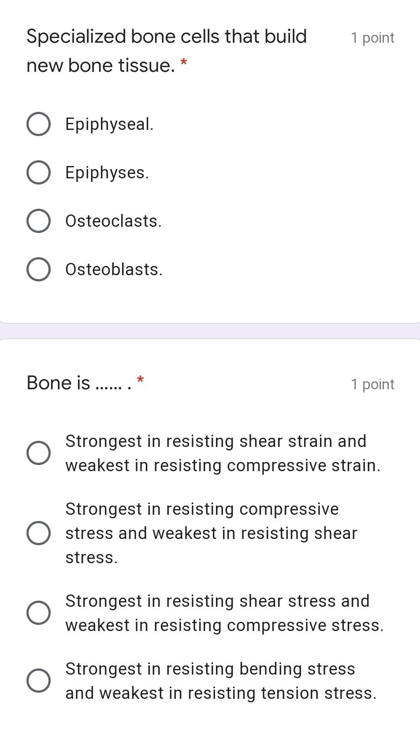
Task: Click the '1 point' label beside 'Bone is'
Action: pos(372,384)
